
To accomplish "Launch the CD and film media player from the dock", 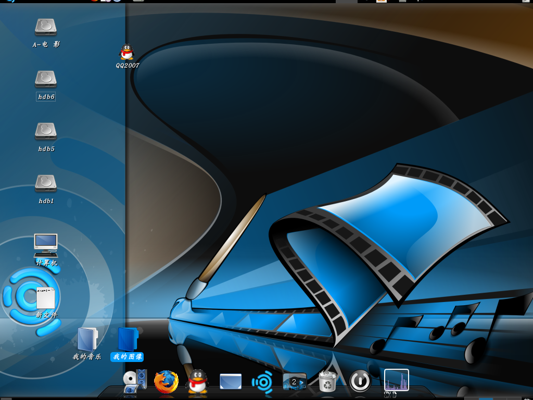I will (135, 382).
